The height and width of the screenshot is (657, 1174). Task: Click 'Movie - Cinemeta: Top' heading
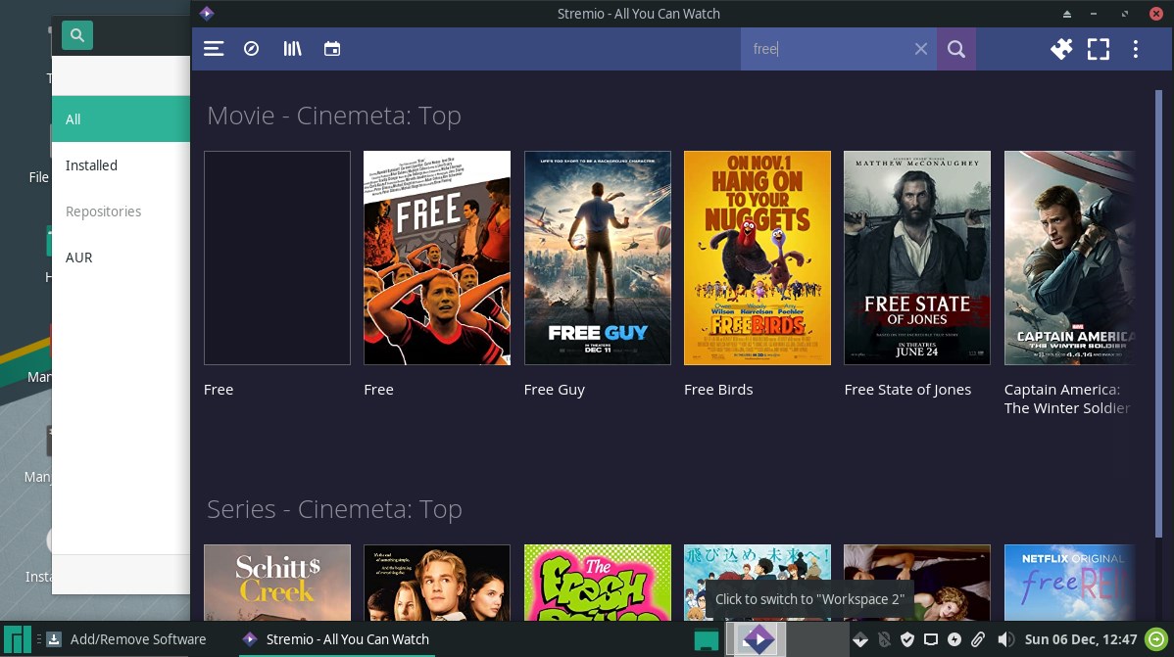coord(334,116)
